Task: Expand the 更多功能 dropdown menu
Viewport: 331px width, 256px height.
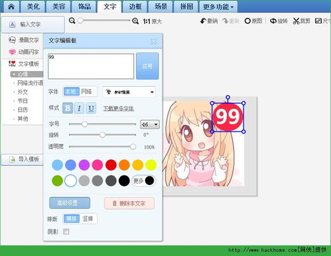Action: (x=218, y=7)
